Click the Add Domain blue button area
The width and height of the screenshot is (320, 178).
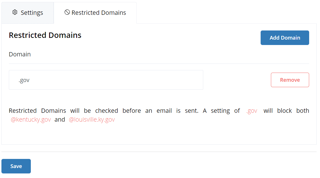pyautogui.click(x=285, y=38)
